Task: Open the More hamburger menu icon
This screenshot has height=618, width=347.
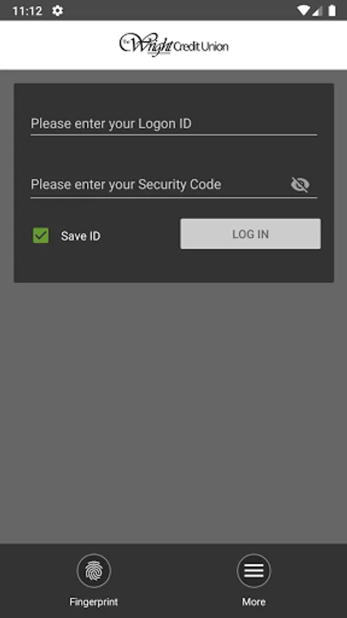Action: [254, 571]
